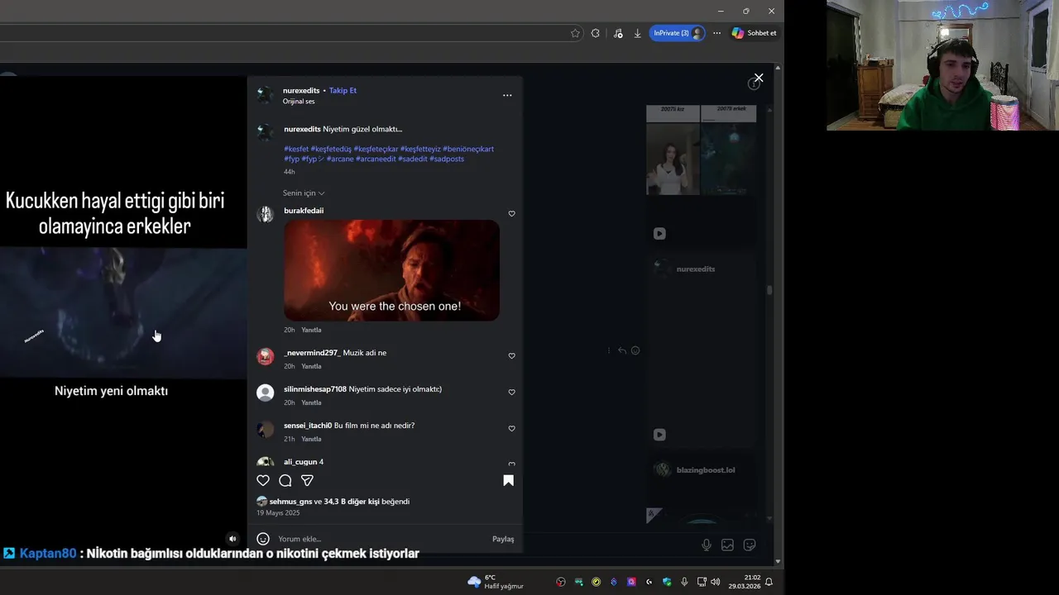Screen dimensions: 1059x595
Task: Expand the Senin için comment sort dropdown
Action: click(304, 193)
